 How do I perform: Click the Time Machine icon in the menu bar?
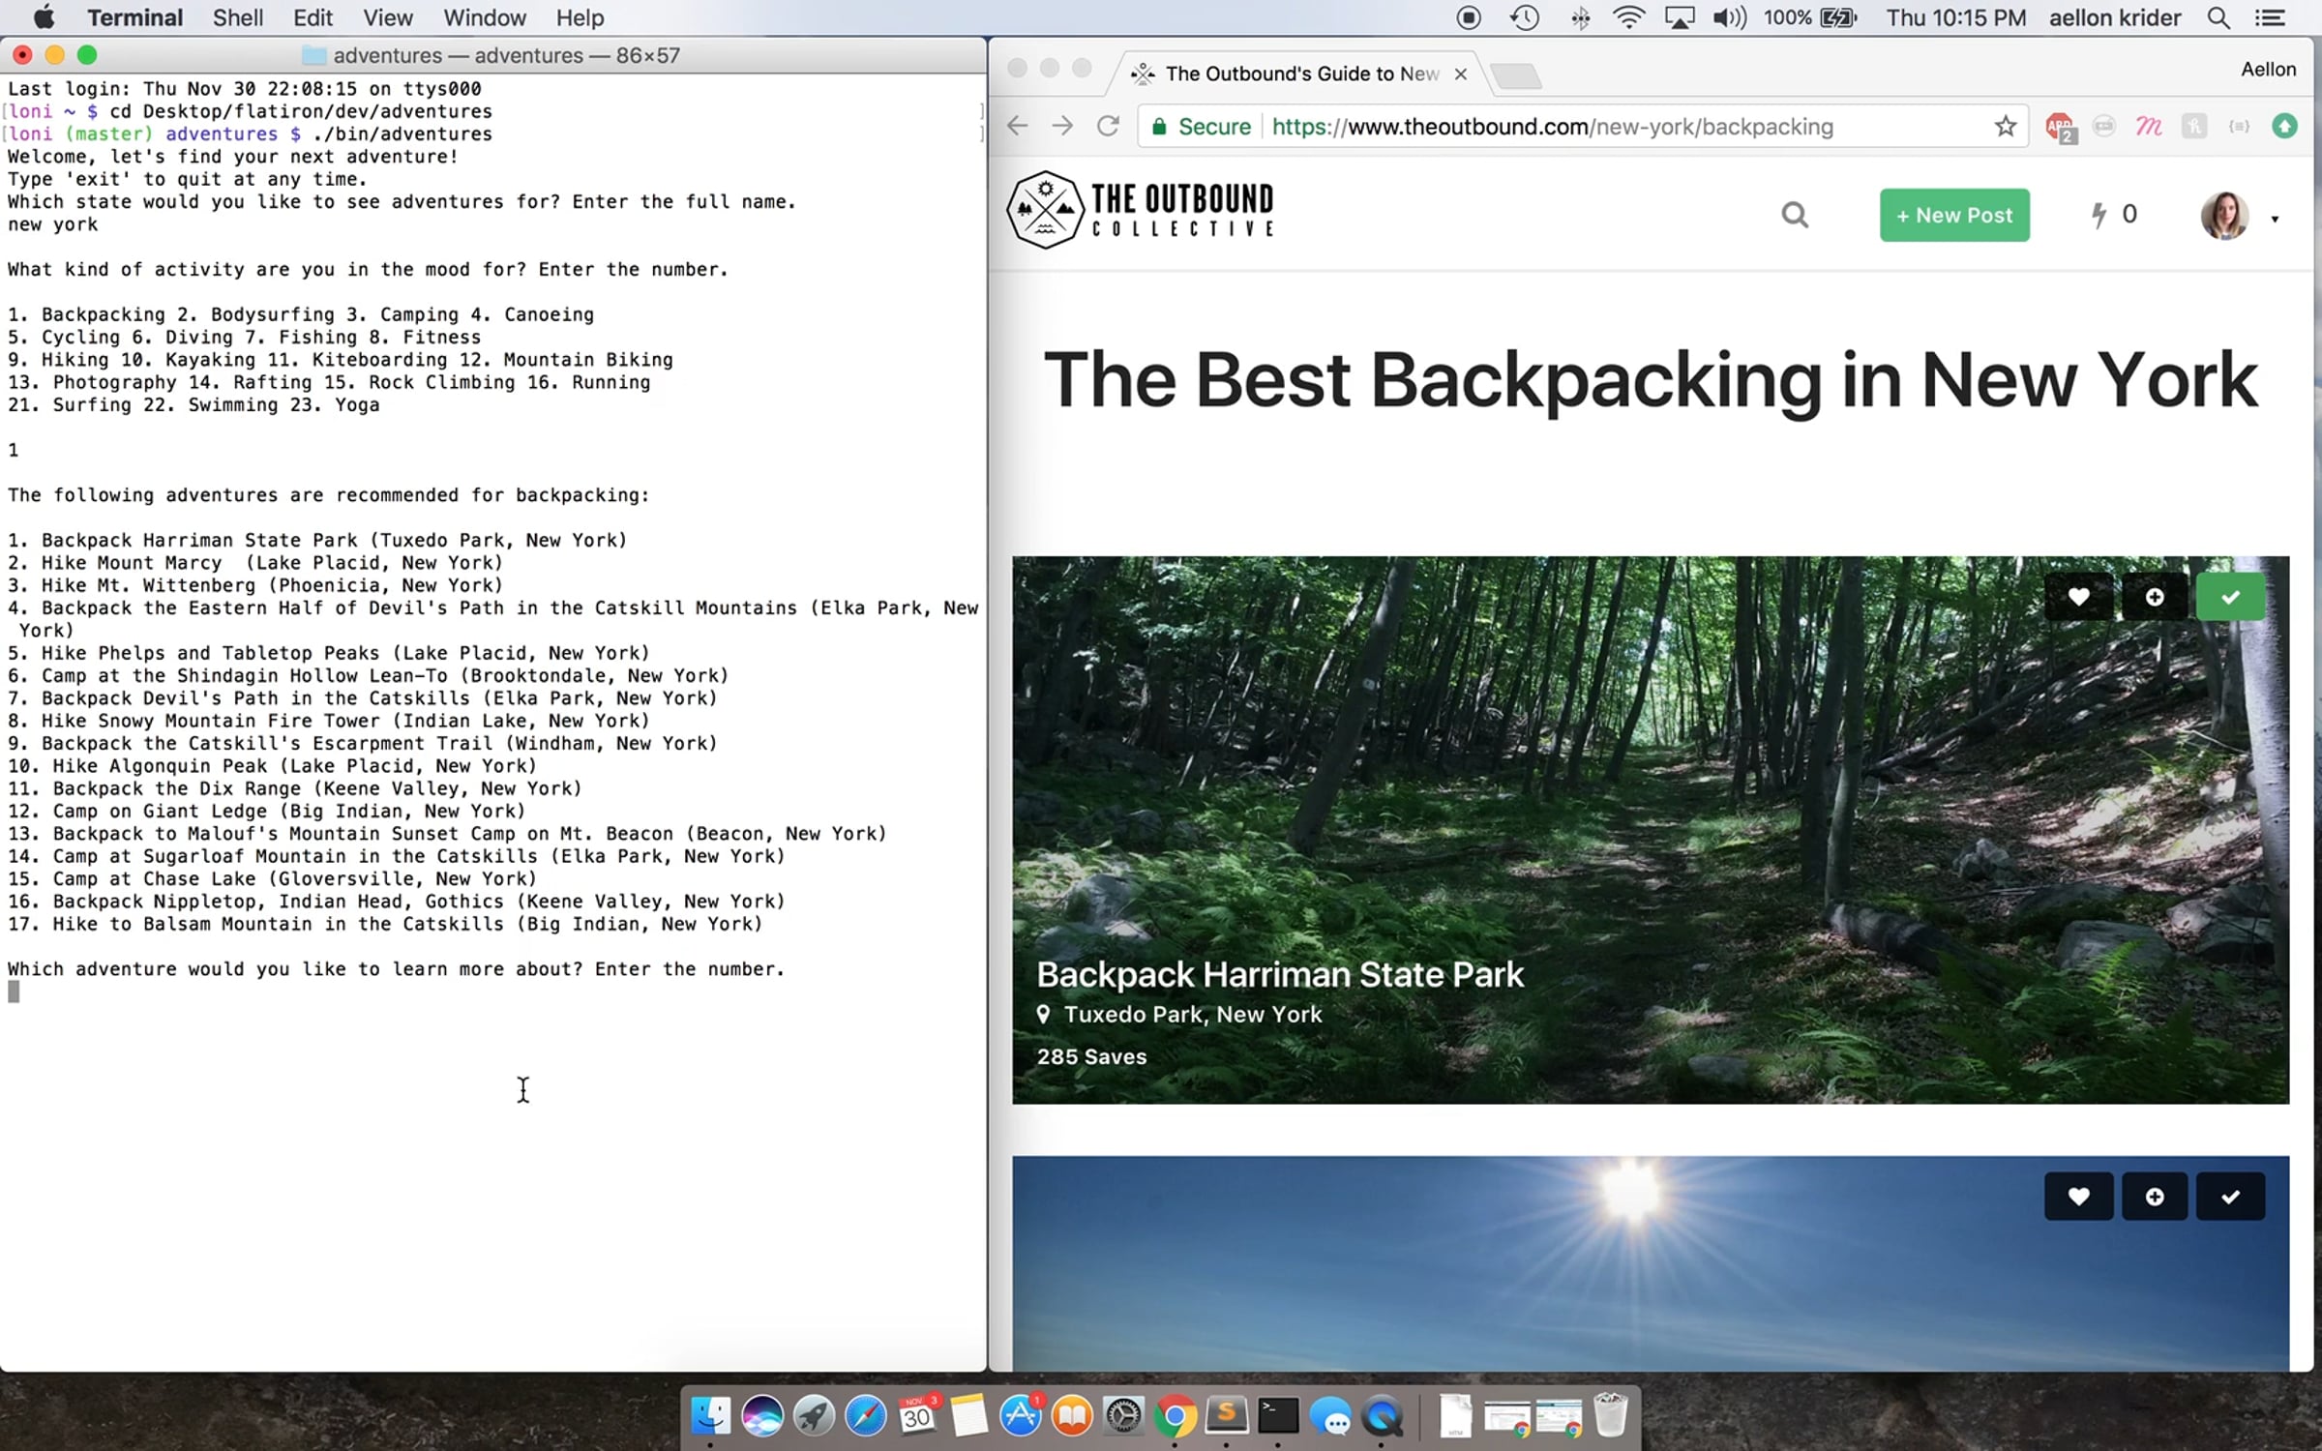1525,17
